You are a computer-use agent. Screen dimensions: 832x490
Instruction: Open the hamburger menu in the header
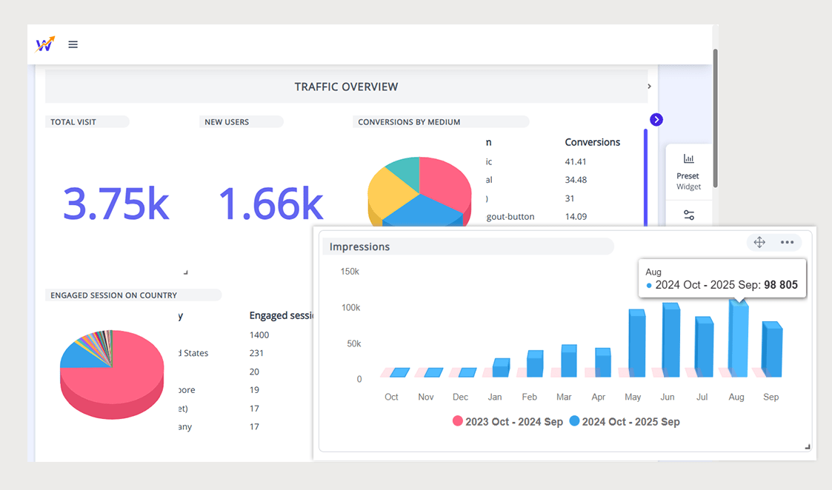point(73,44)
